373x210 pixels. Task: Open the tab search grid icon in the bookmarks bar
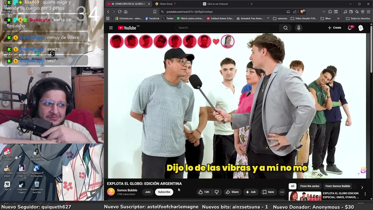(x=108, y=18)
